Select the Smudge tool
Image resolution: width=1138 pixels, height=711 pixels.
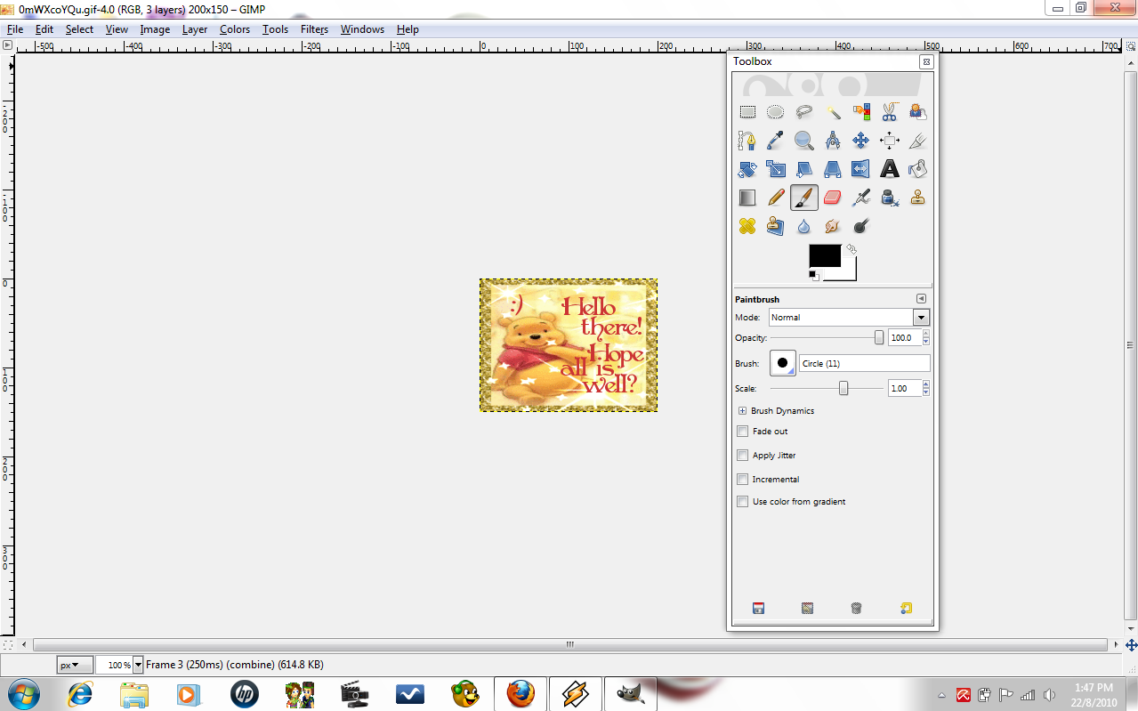tap(833, 226)
